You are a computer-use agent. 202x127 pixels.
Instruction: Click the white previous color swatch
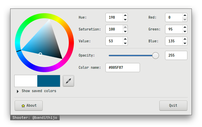coord(26,81)
